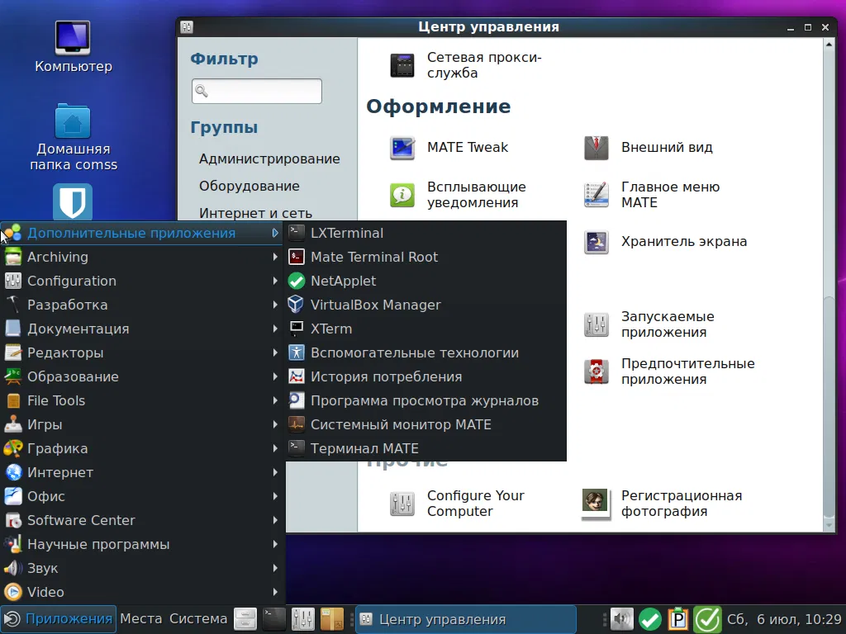The image size is (846, 634).
Task: Click the Фильтр search input field
Action: (257, 91)
